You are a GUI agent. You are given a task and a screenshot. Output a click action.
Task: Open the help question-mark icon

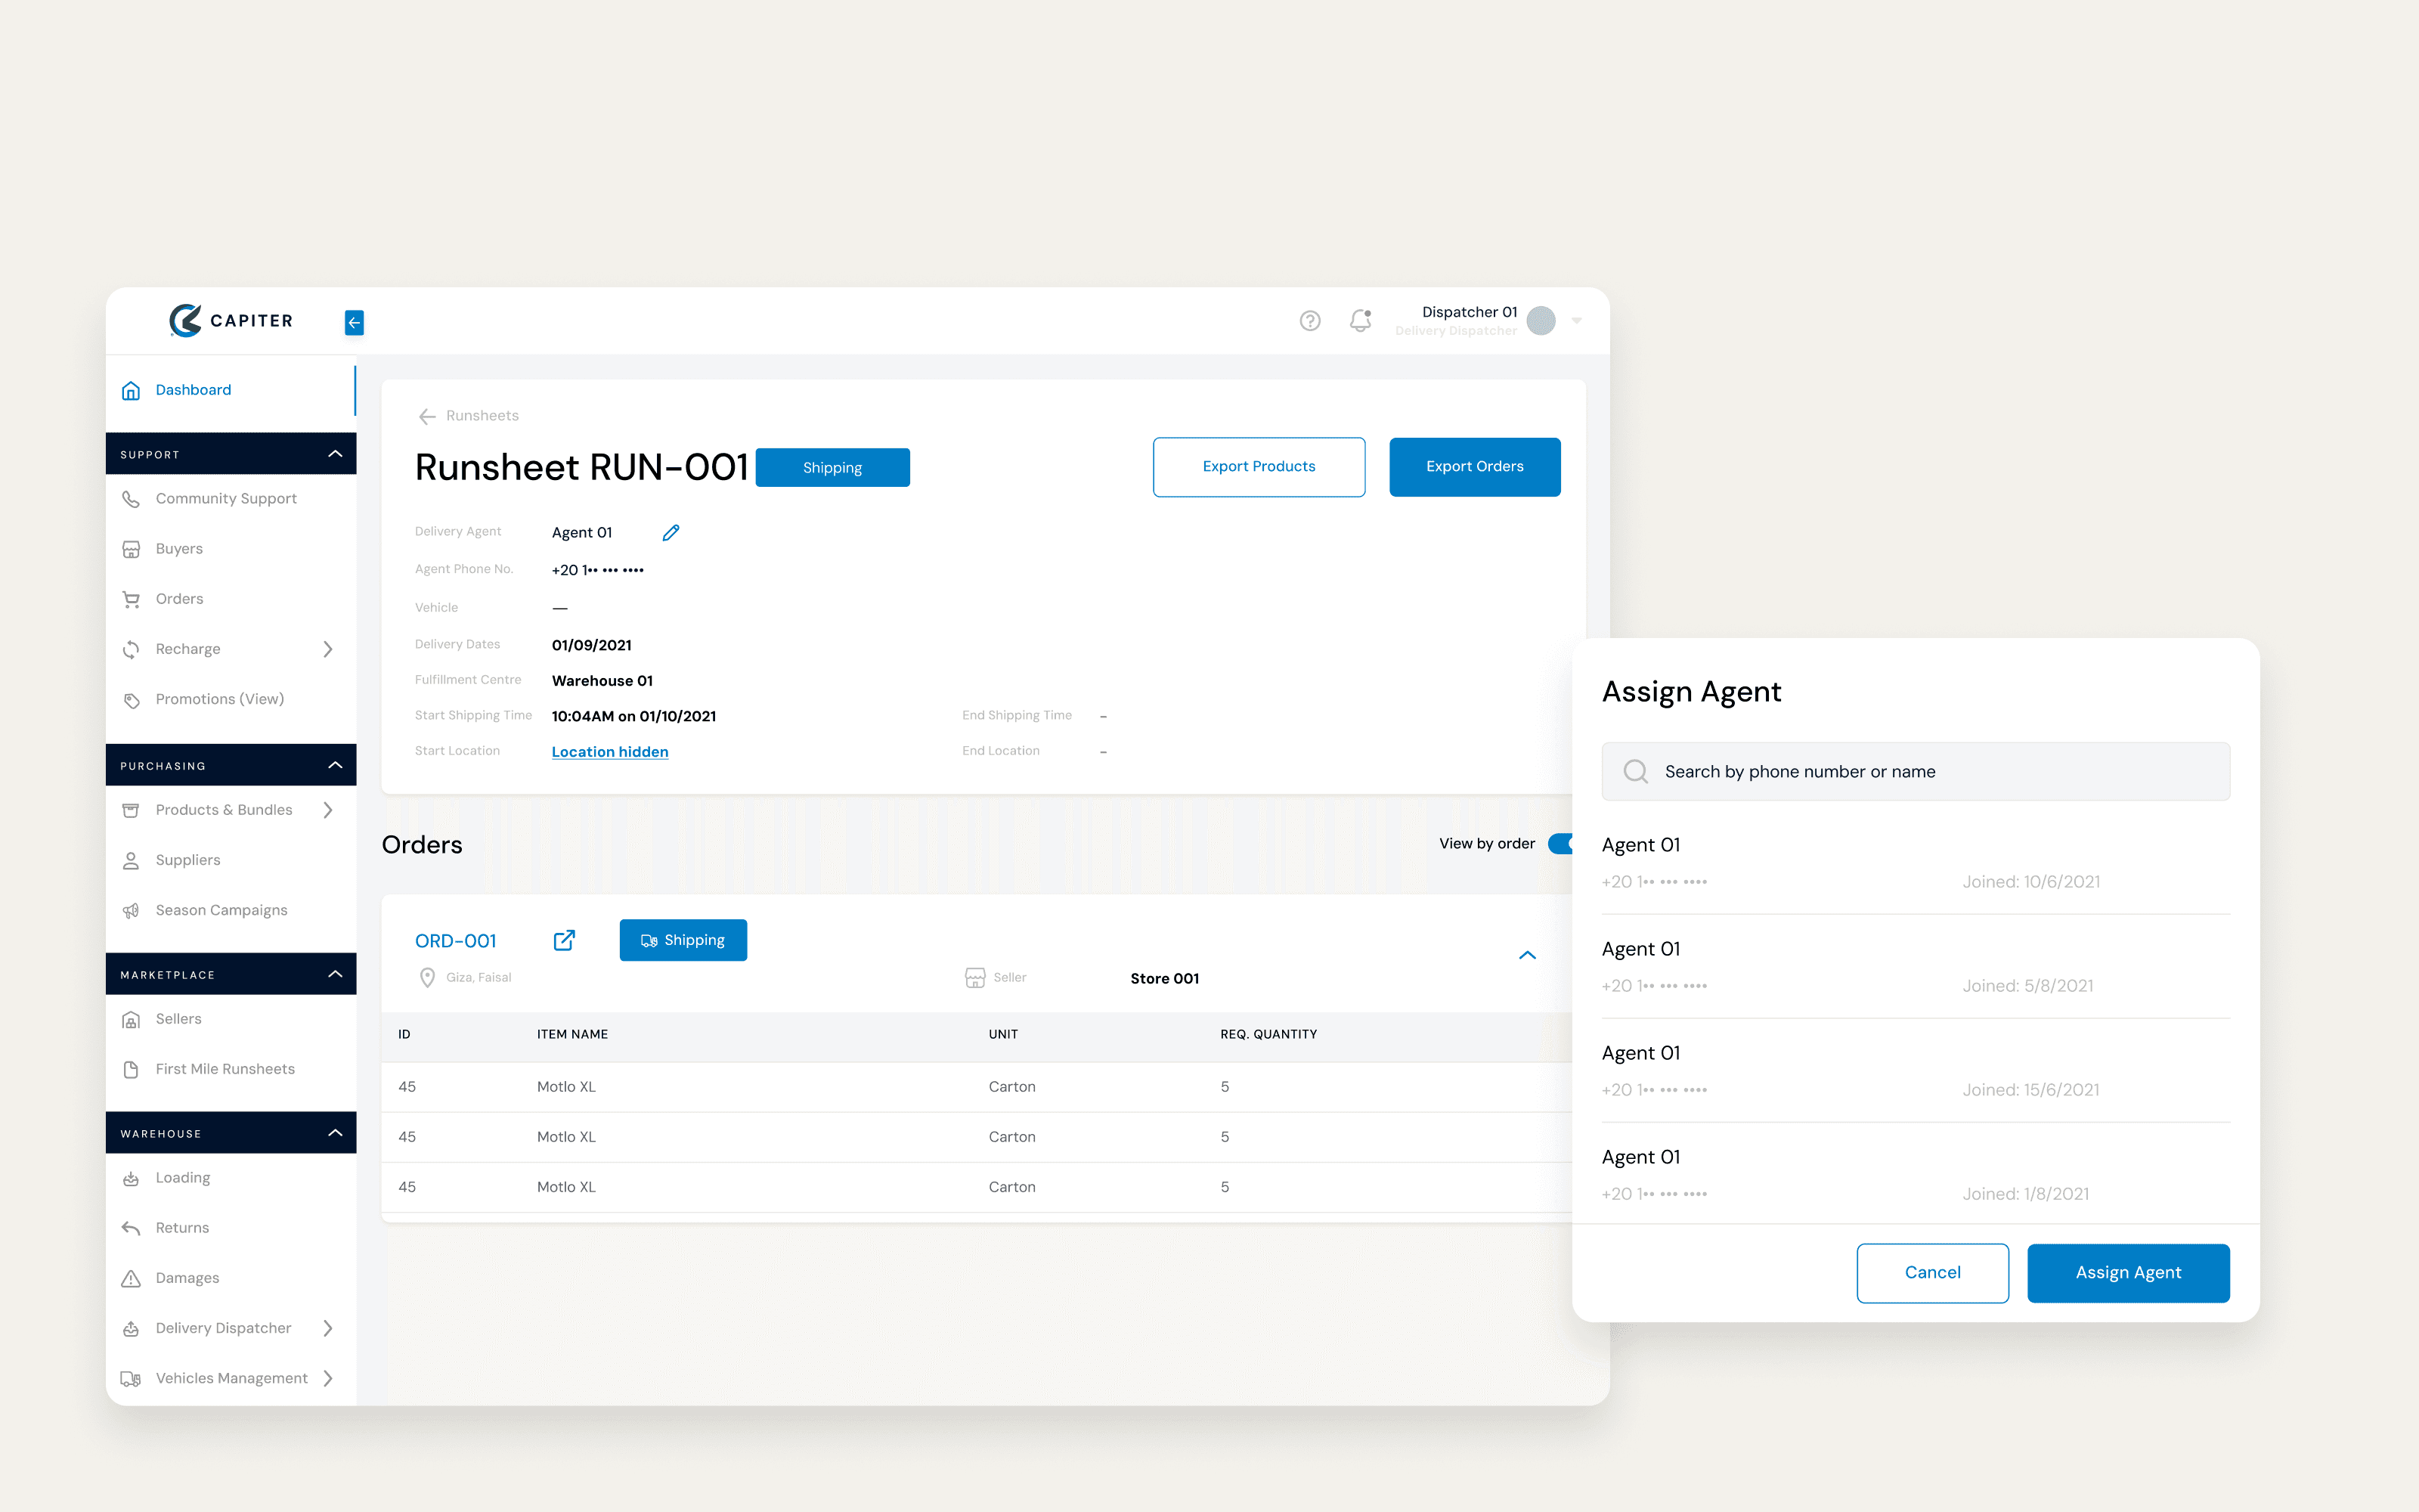(x=1309, y=320)
